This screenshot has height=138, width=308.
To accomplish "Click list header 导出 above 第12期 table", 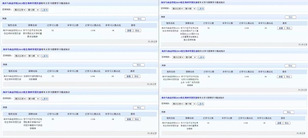I will click(x=140, y=19).
